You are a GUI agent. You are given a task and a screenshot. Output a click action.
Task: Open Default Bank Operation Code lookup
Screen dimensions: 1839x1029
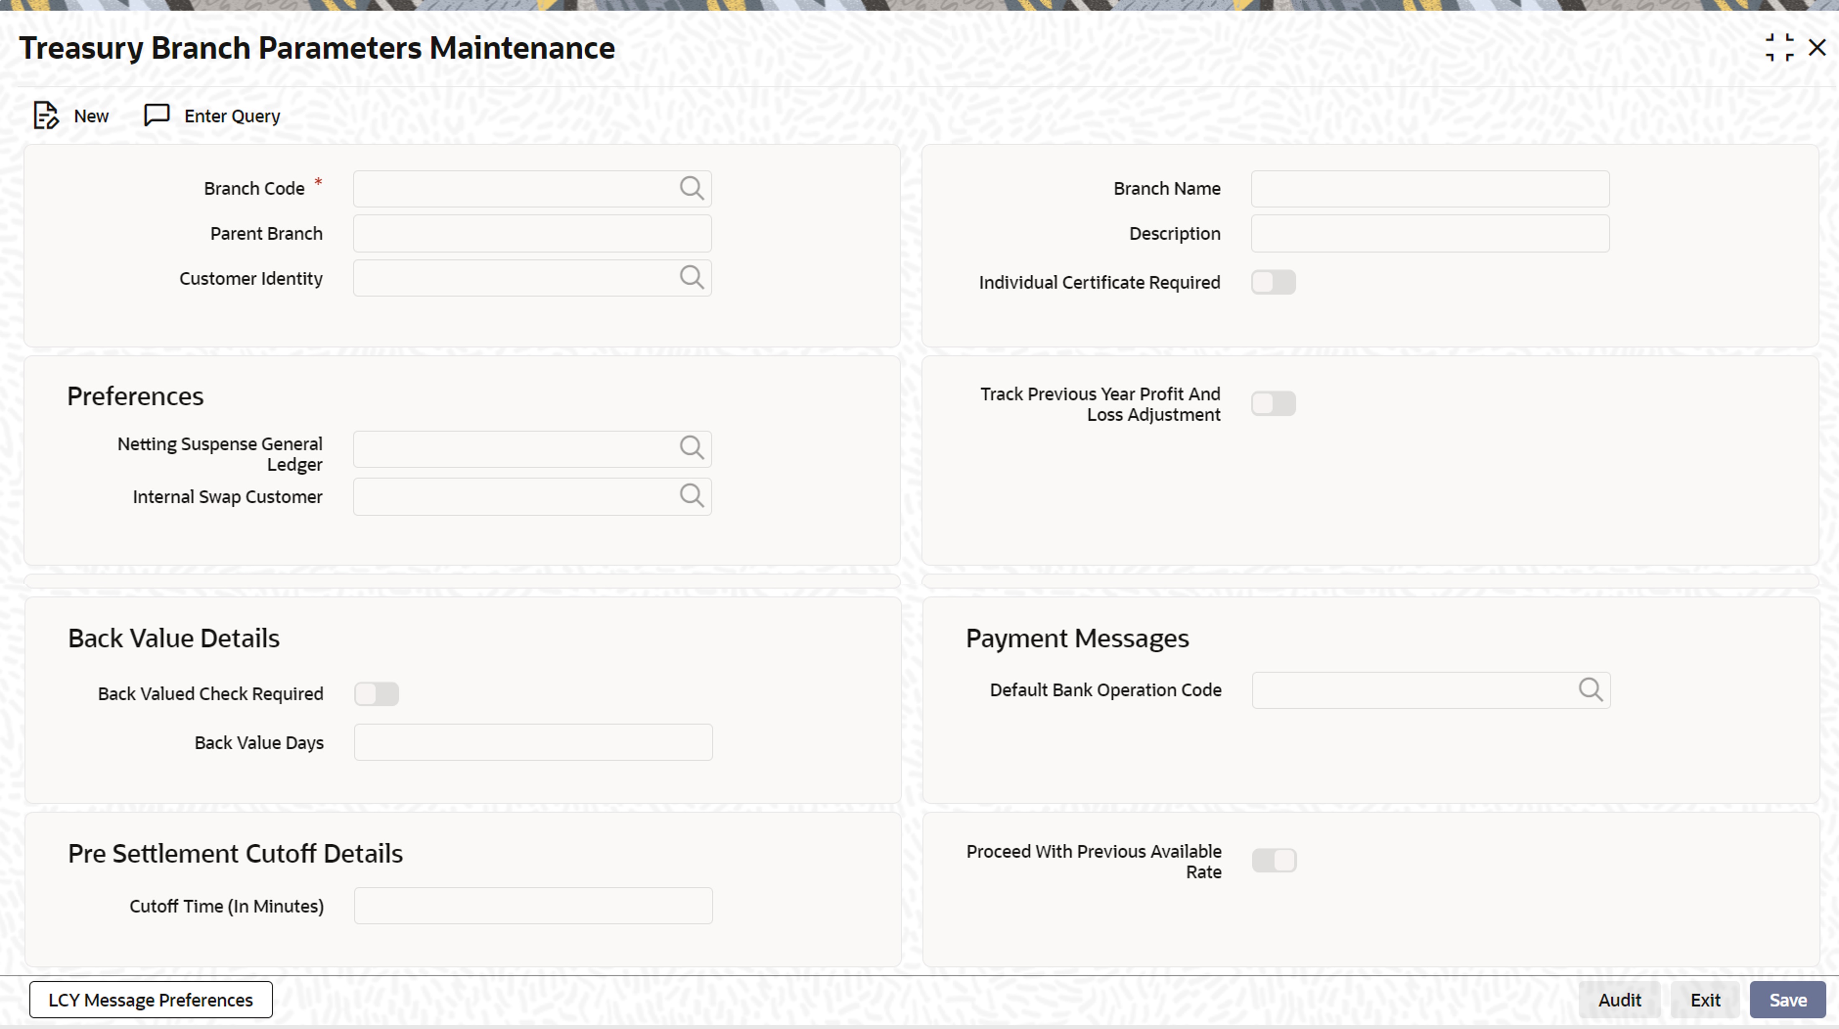(1590, 690)
